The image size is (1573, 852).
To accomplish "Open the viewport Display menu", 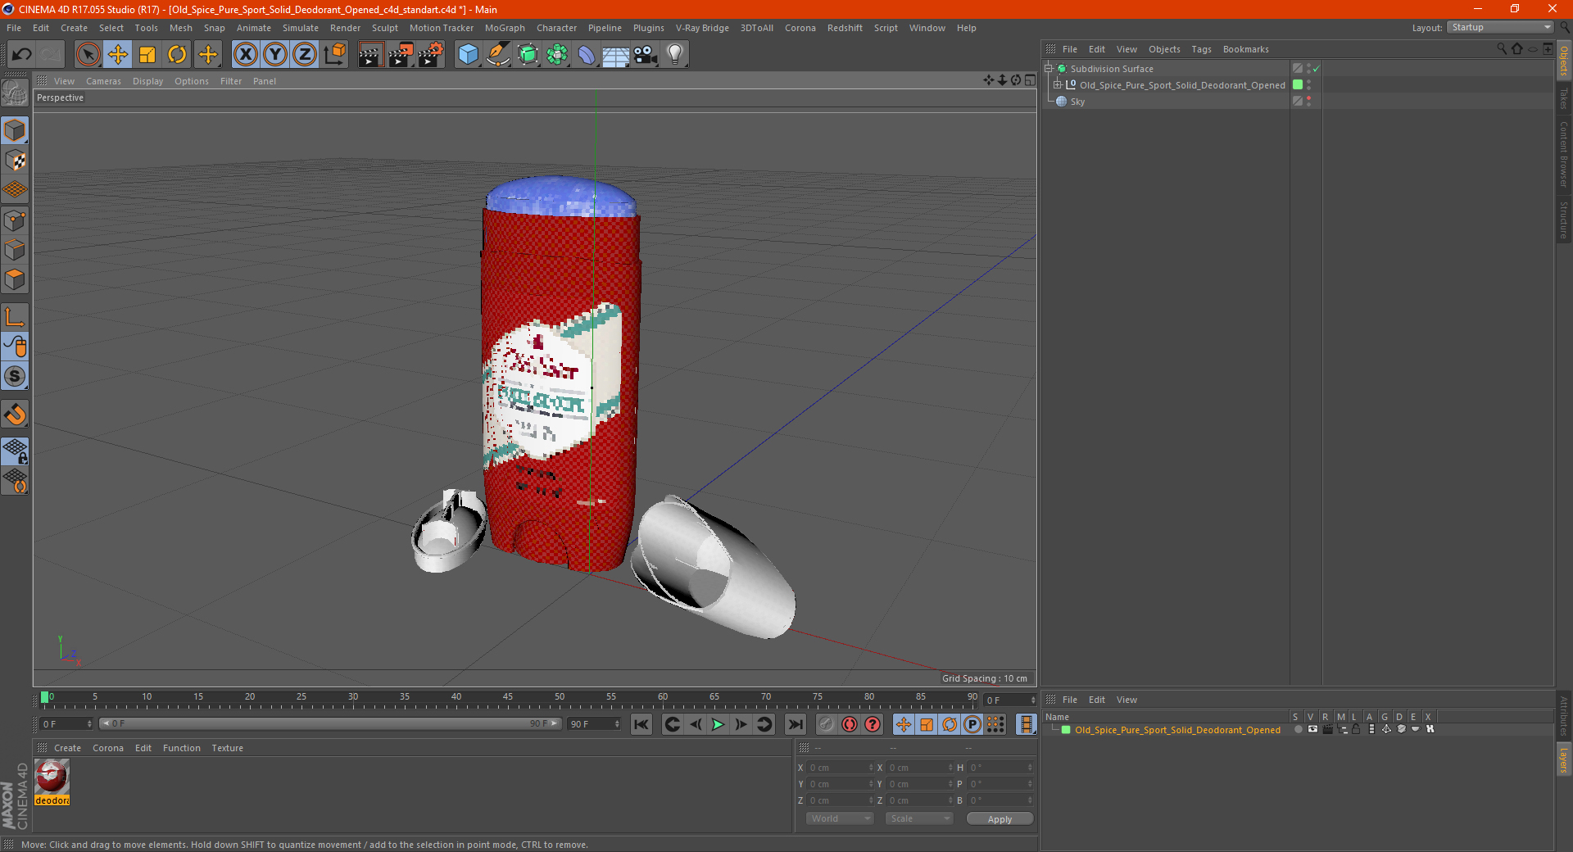I will click(x=147, y=81).
